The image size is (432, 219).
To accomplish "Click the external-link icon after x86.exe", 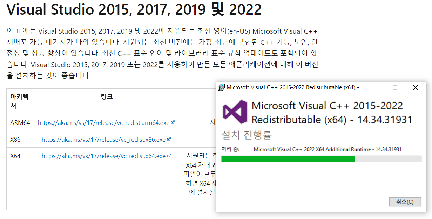I will 169,139.
